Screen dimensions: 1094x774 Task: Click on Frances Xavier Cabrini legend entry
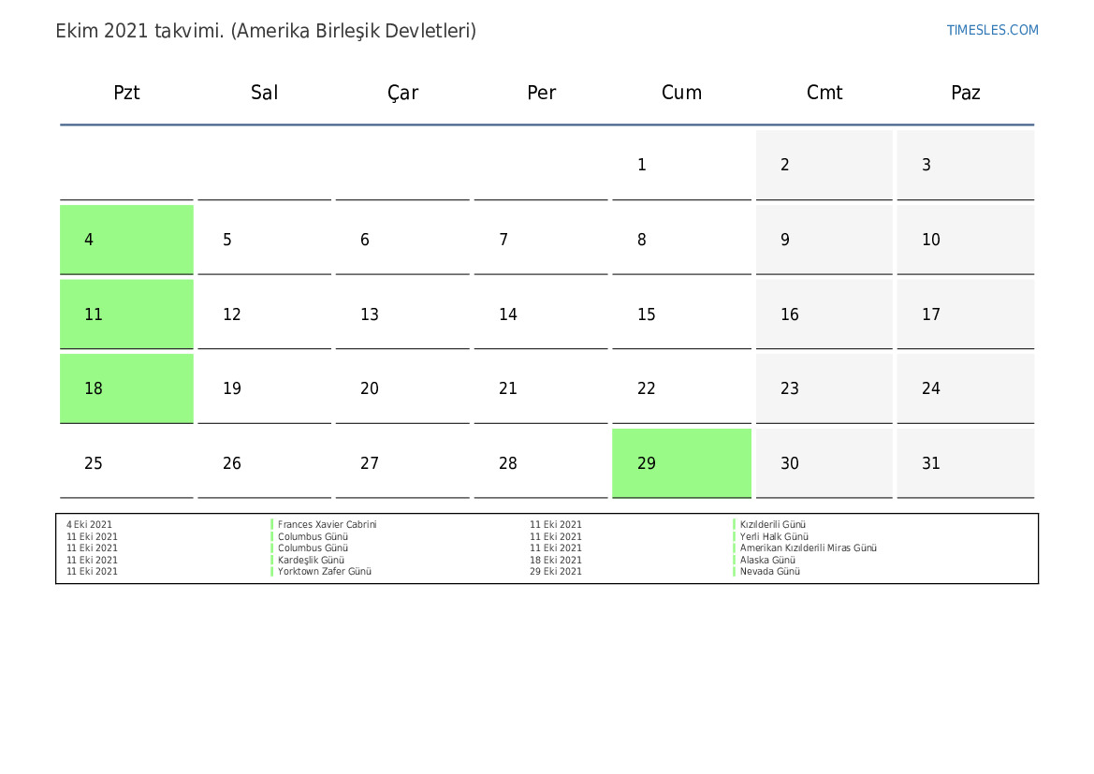pyautogui.click(x=327, y=525)
